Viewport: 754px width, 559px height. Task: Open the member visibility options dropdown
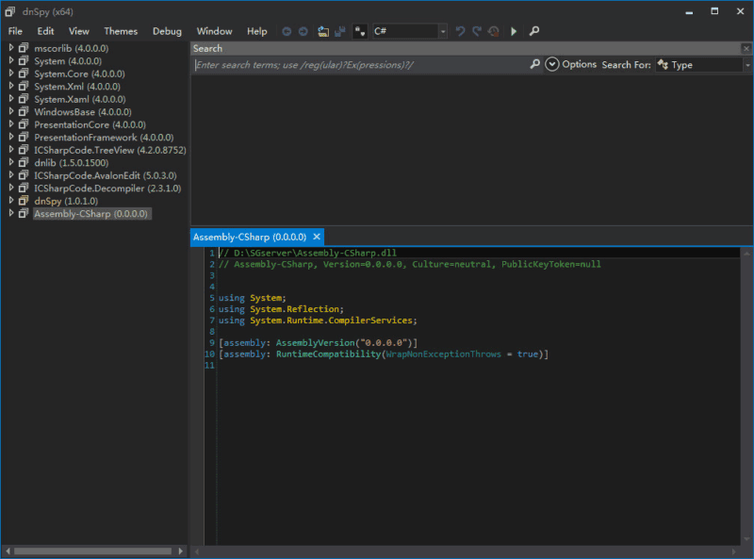pyautogui.click(x=360, y=31)
